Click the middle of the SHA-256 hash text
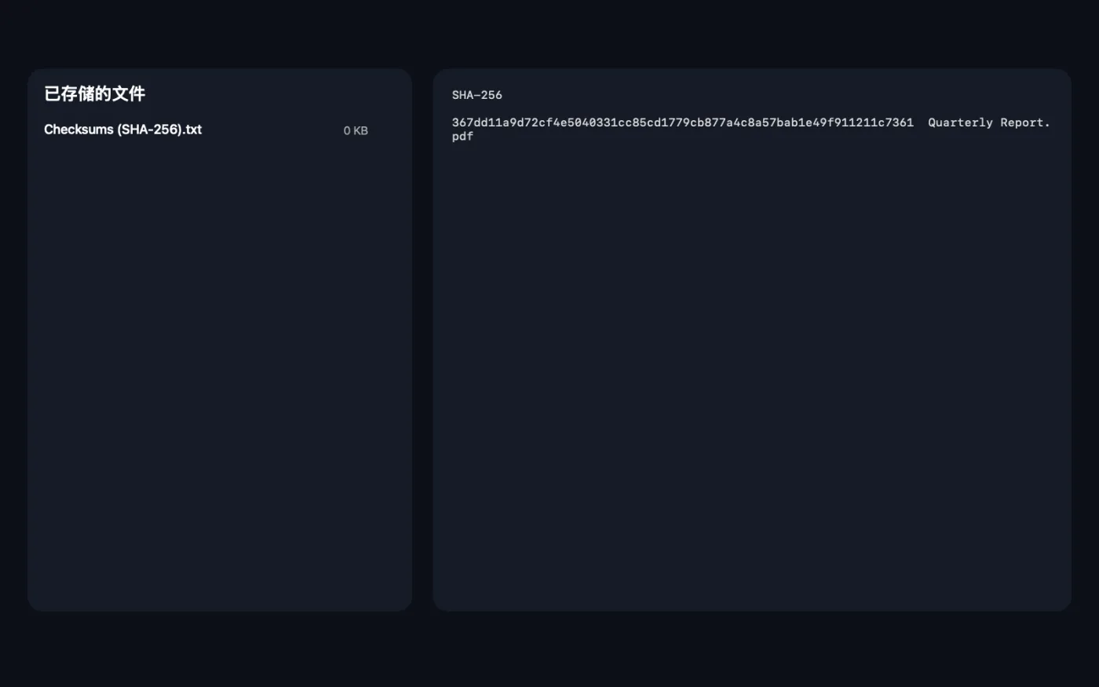1099x687 pixels. coord(683,122)
